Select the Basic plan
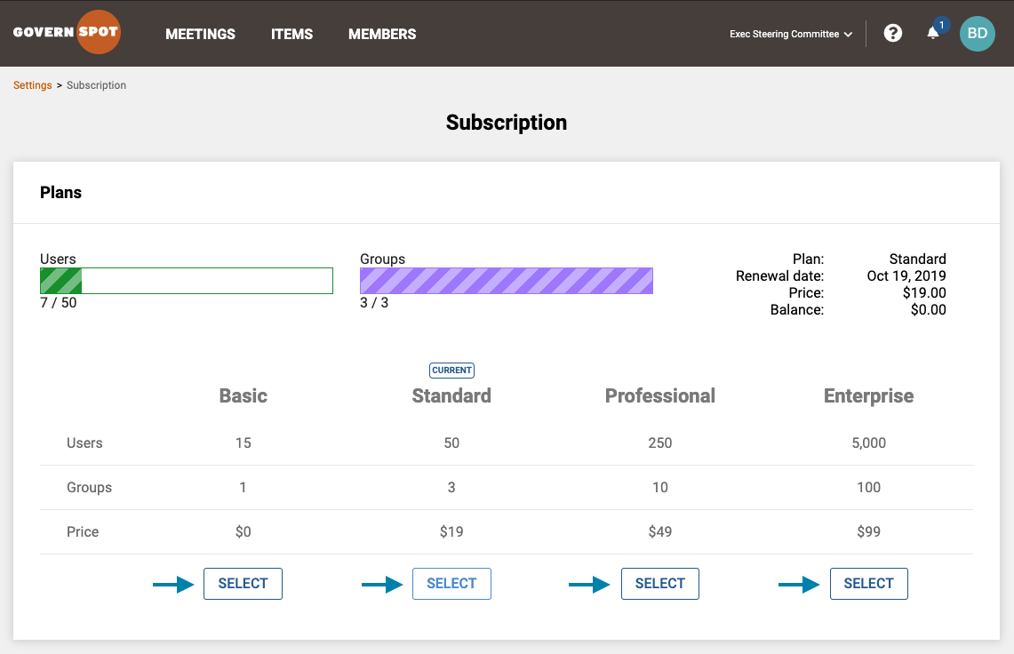 tap(243, 584)
